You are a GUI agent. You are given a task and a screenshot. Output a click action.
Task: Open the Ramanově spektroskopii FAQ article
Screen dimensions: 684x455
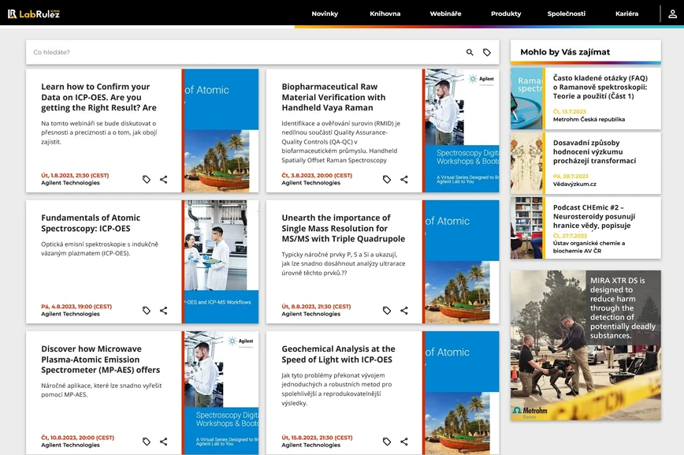[600, 87]
